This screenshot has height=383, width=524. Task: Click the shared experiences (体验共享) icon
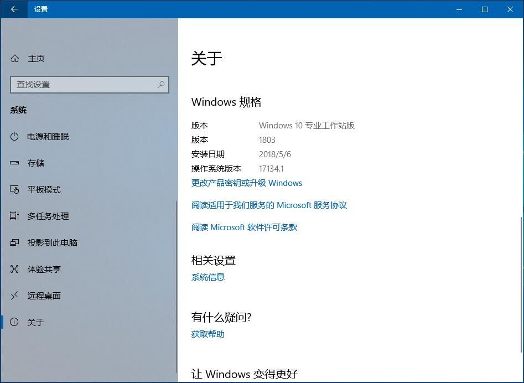15,270
